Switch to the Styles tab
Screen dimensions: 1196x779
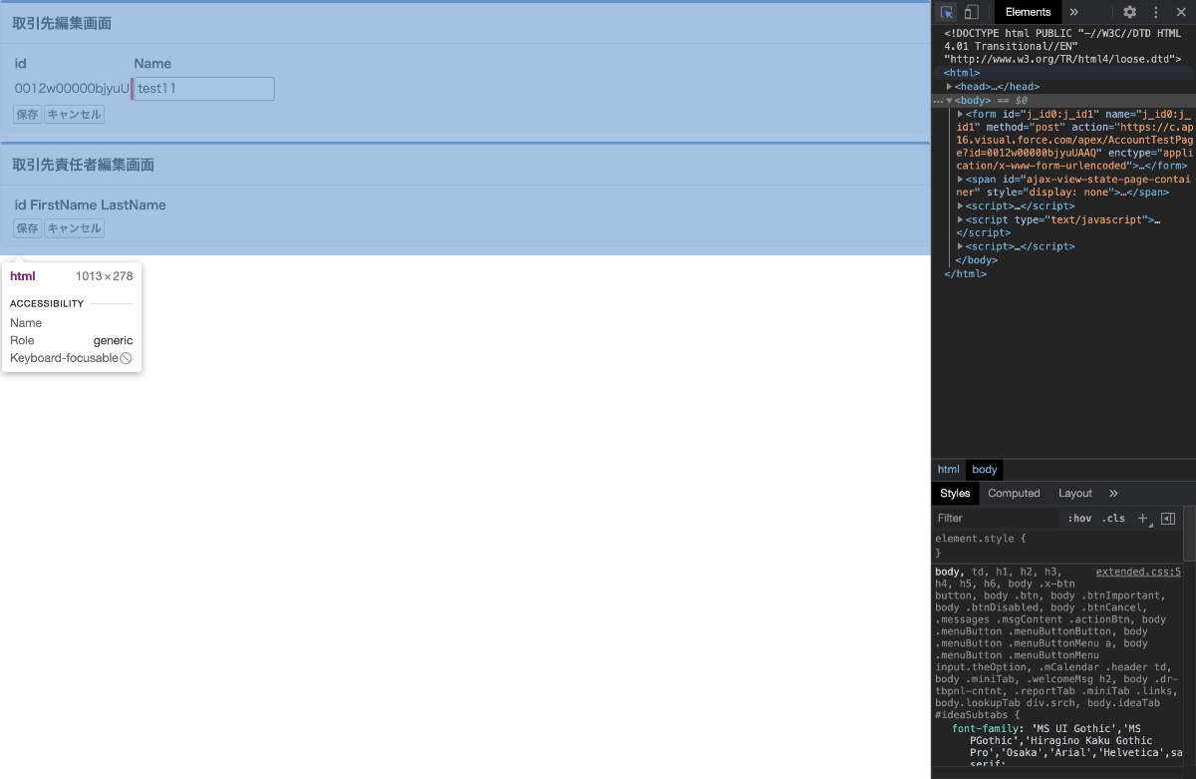[x=955, y=493]
